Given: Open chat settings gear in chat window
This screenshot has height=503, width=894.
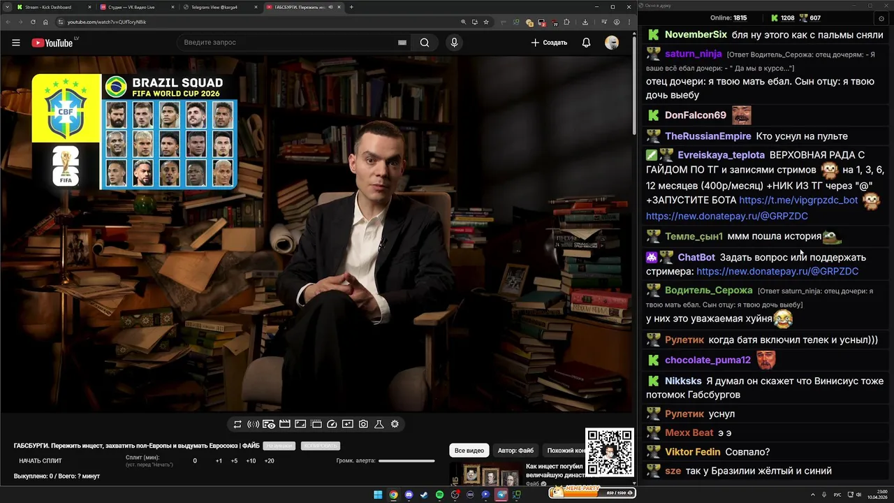Looking at the screenshot, I should [x=881, y=17].
